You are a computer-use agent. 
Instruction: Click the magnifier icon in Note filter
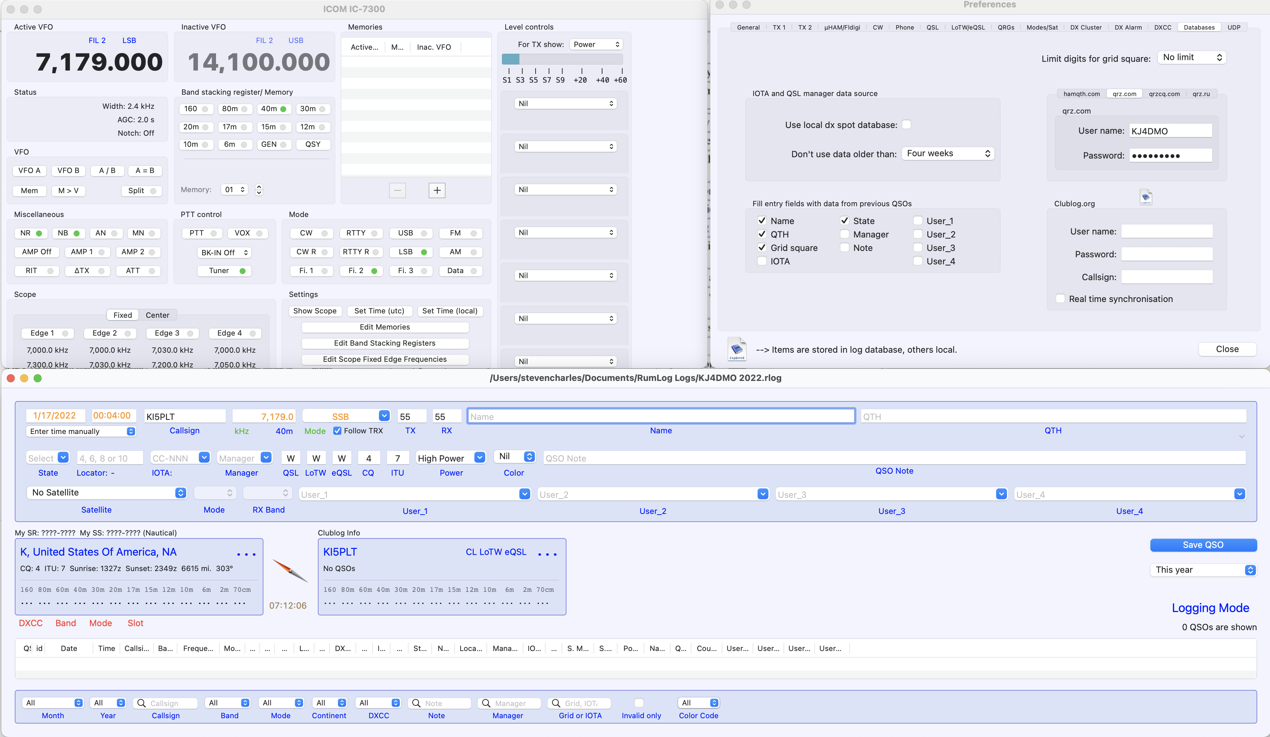pyautogui.click(x=416, y=703)
